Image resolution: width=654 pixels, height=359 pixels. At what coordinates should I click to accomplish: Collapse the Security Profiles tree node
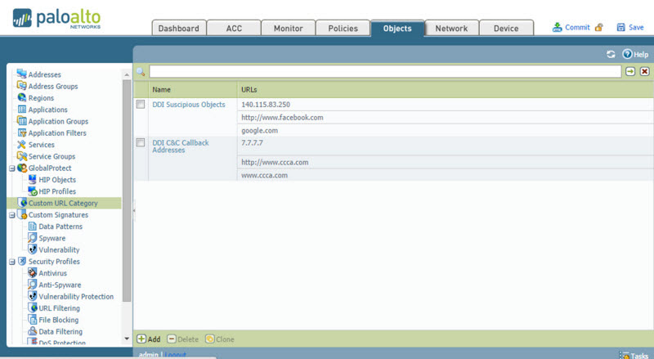[x=11, y=262]
